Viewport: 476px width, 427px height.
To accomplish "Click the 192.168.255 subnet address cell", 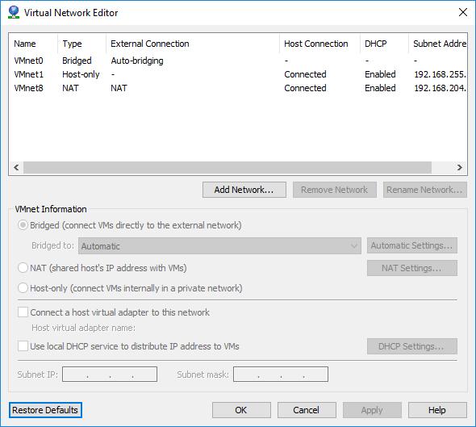I will pos(441,74).
